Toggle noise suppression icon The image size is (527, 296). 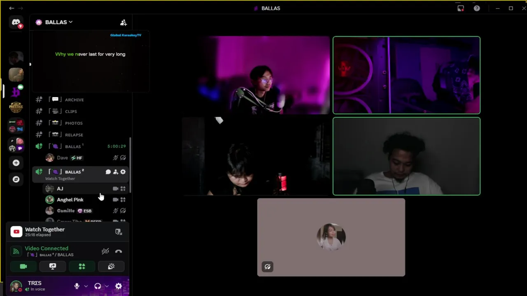[105, 251]
